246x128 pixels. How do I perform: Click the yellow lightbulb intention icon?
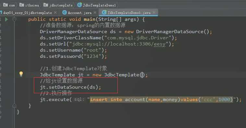pyautogui.click(x=21, y=74)
